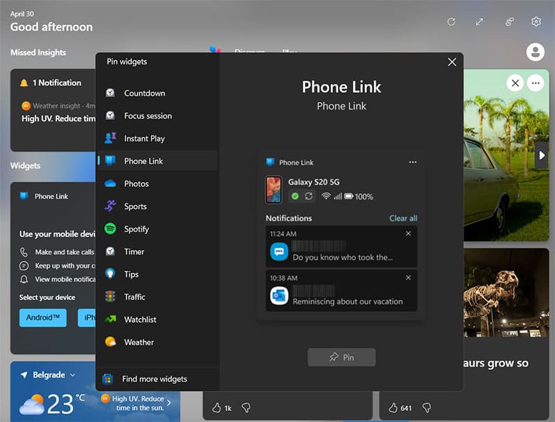Viewport: 555px width, 422px height.
Task: Click the Watchlist widget icon
Action: [x=110, y=319]
